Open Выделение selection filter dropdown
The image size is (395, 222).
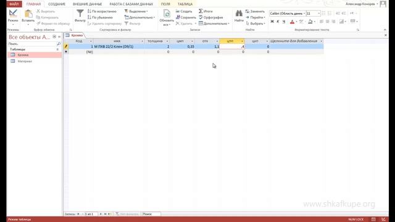pyautogui.click(x=136, y=11)
